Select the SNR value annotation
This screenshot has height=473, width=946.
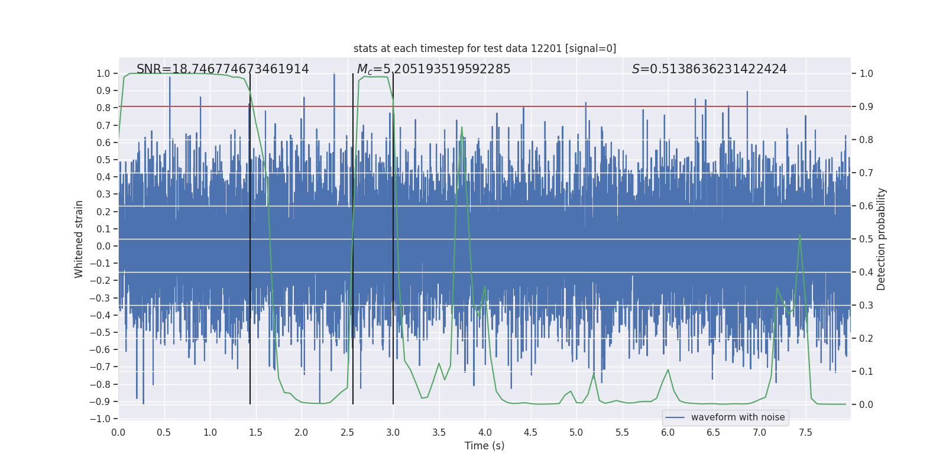tap(222, 69)
